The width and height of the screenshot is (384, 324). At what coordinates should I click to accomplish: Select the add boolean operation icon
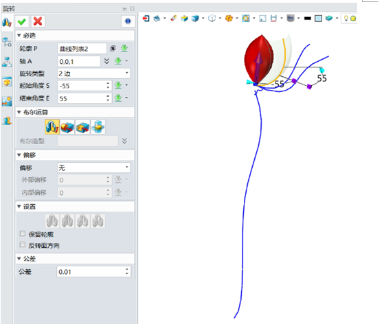[x=67, y=127]
